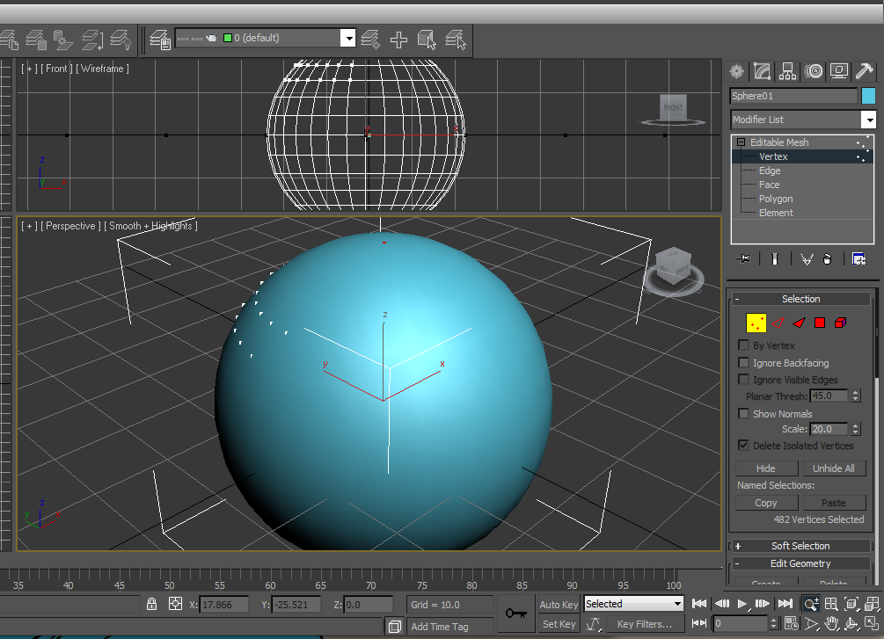Select the Element sub-object cube icon

840,323
